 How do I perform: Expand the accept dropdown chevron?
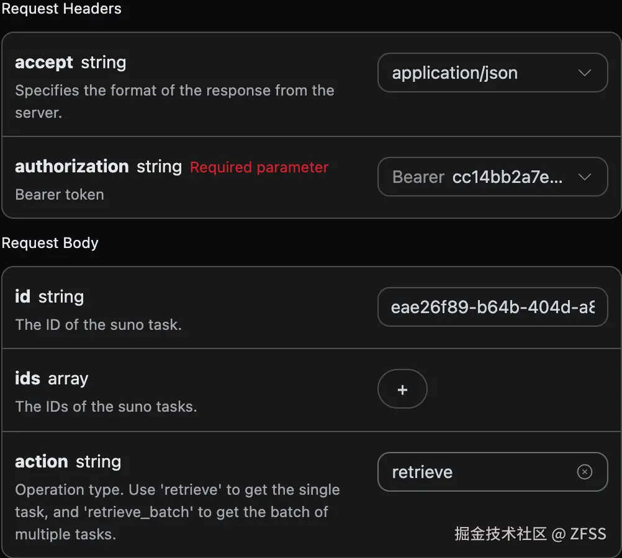click(584, 73)
